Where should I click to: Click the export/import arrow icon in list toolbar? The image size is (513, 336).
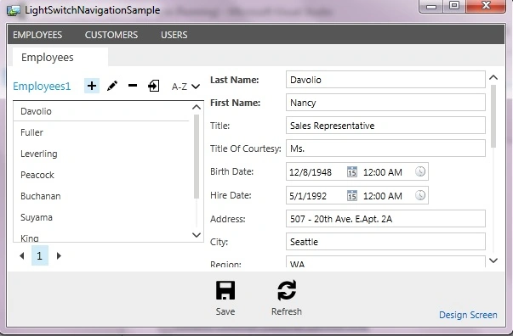[x=153, y=86]
